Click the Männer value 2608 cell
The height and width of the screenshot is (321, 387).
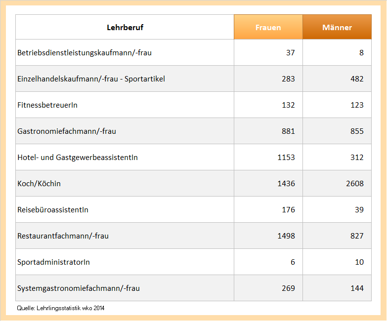click(x=354, y=183)
